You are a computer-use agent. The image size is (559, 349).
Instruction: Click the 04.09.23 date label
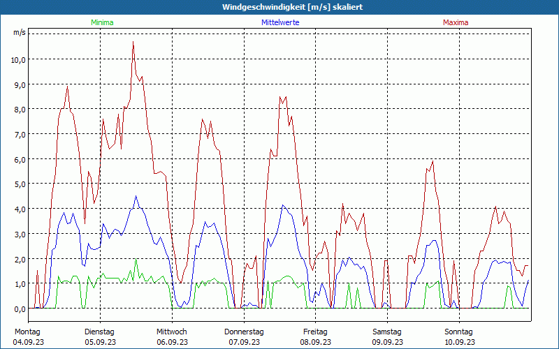coord(29,342)
